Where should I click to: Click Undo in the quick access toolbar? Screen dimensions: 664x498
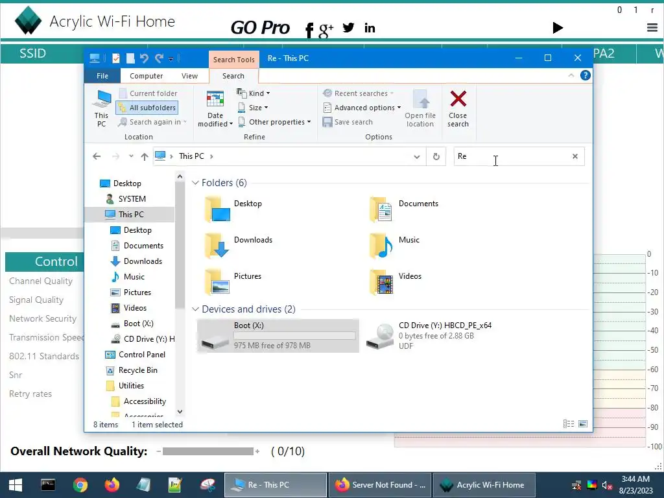(145, 58)
